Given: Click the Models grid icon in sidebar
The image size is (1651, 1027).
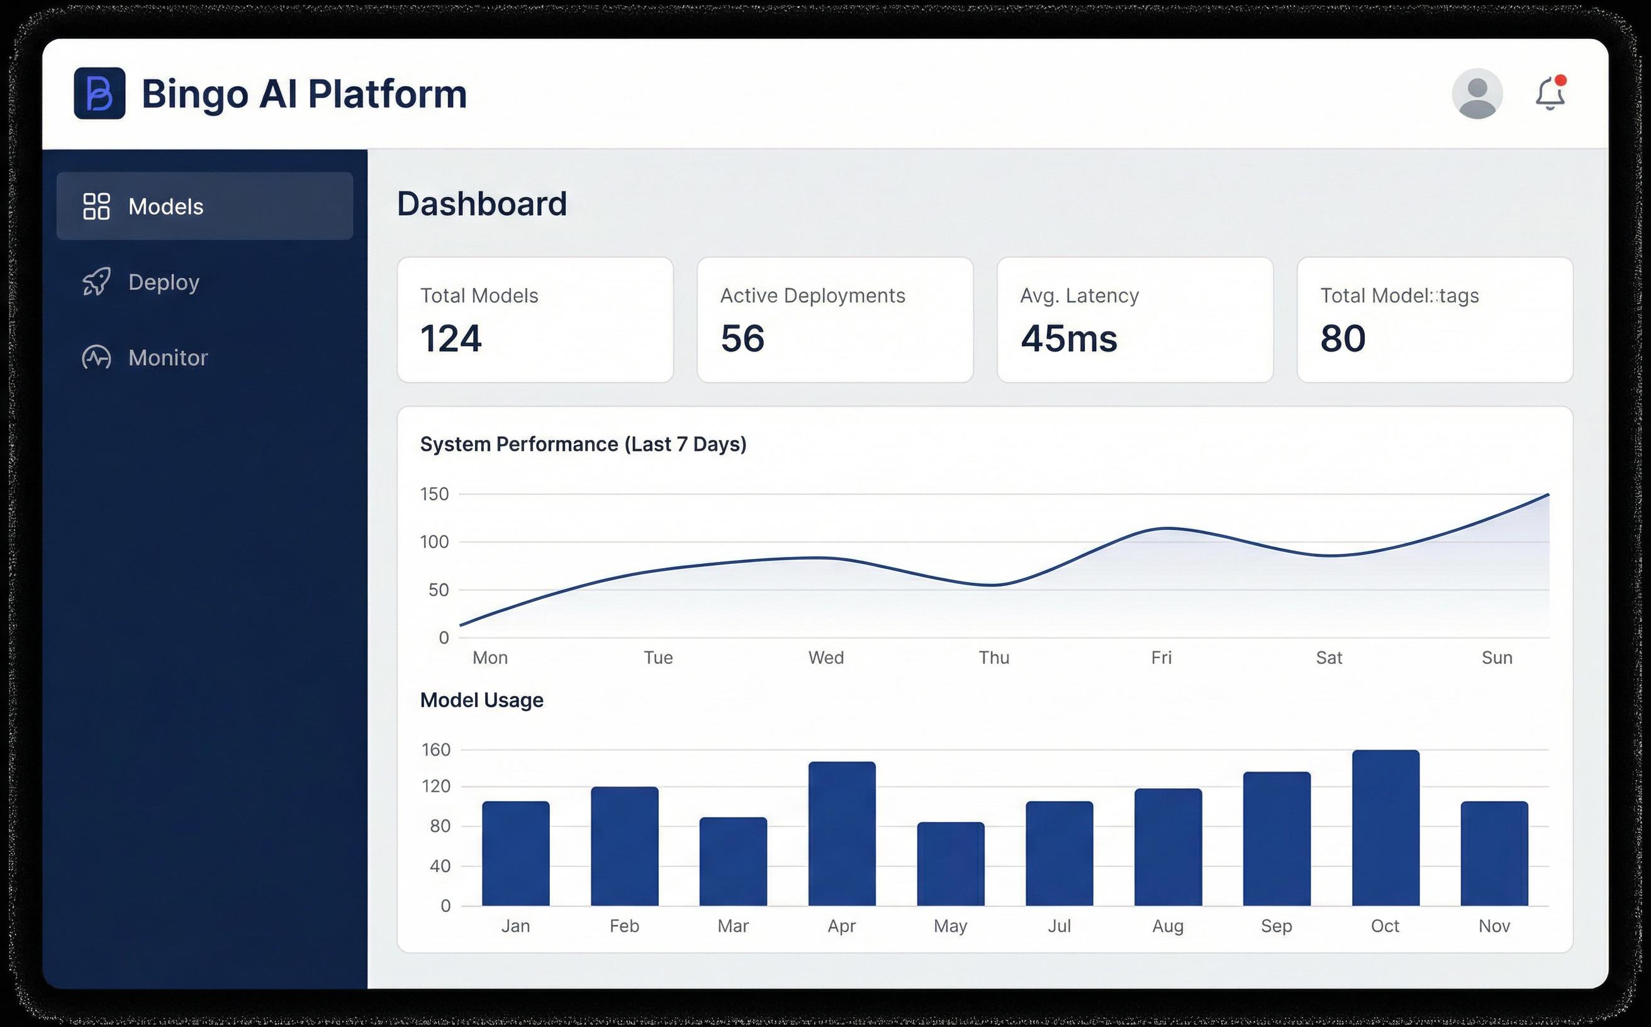Looking at the screenshot, I should point(96,206).
